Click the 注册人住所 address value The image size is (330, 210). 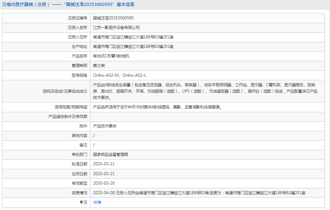click(133, 37)
